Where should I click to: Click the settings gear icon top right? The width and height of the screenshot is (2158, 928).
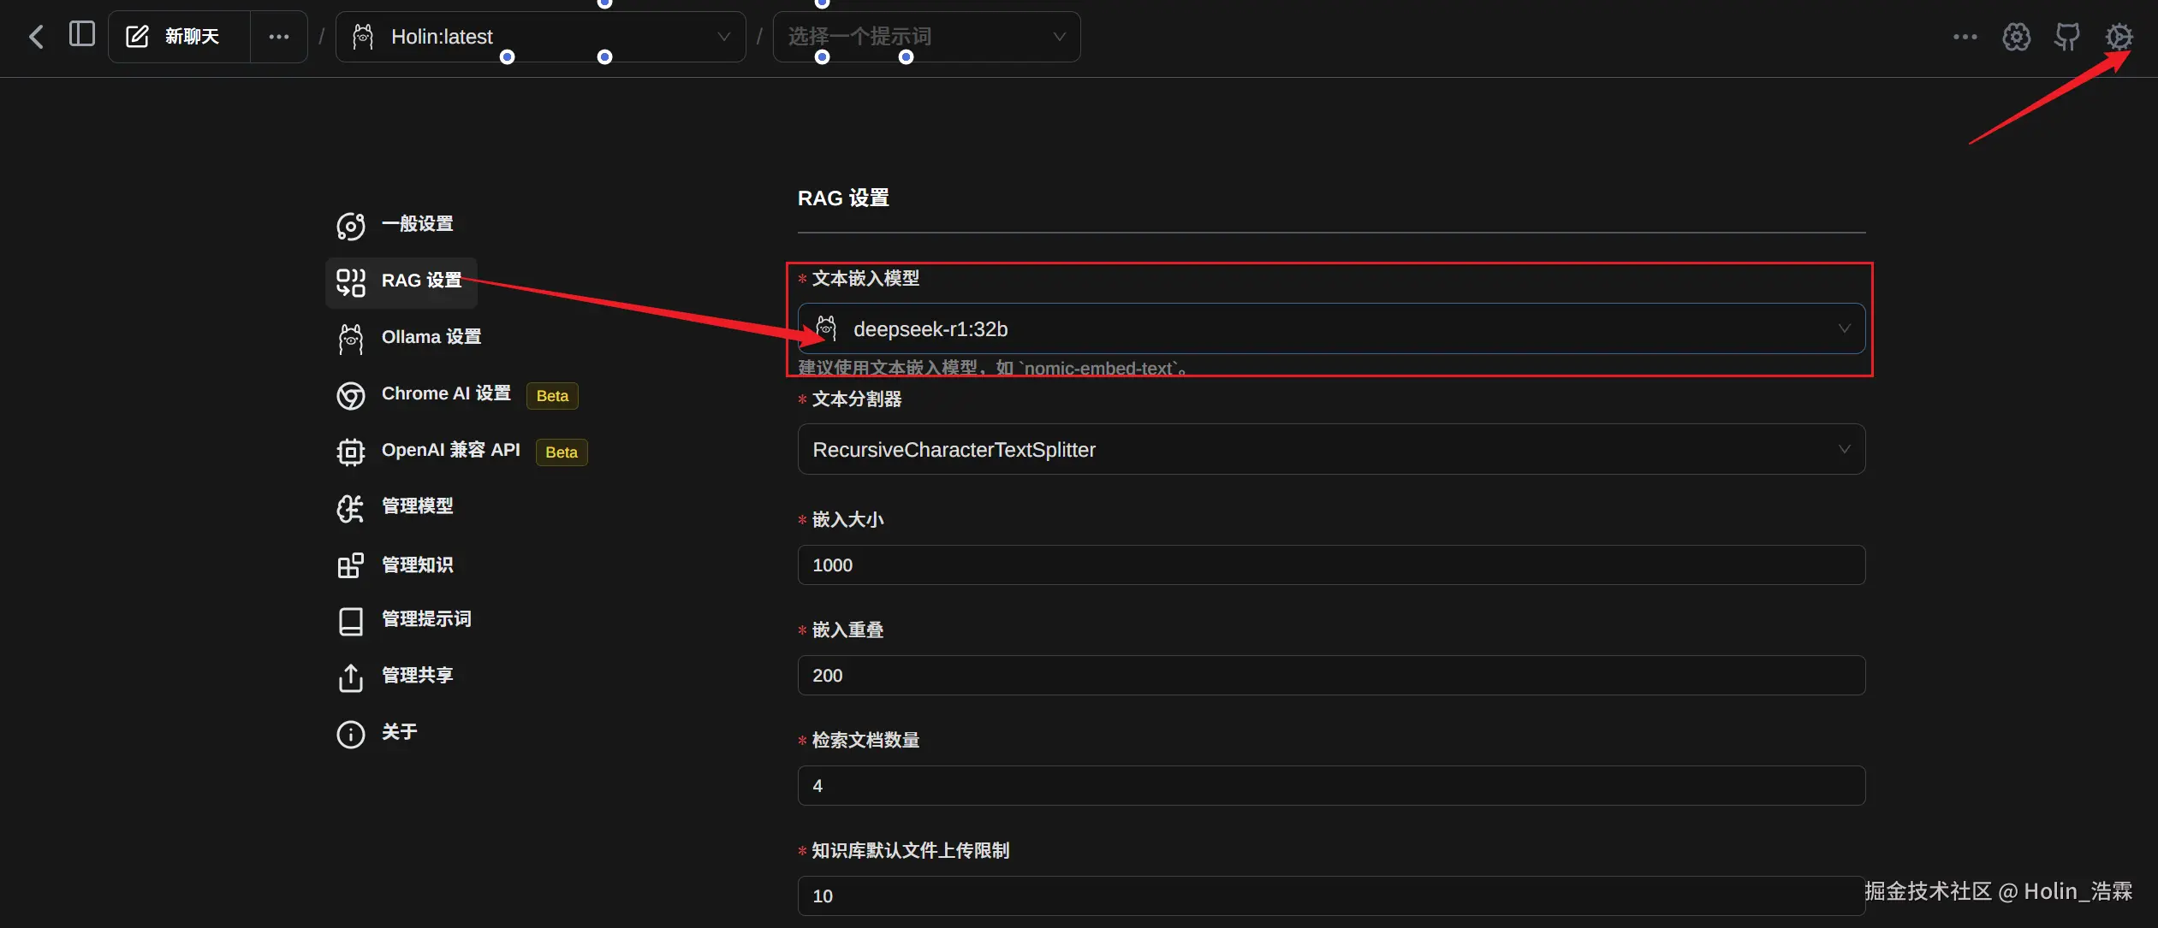2119,37
